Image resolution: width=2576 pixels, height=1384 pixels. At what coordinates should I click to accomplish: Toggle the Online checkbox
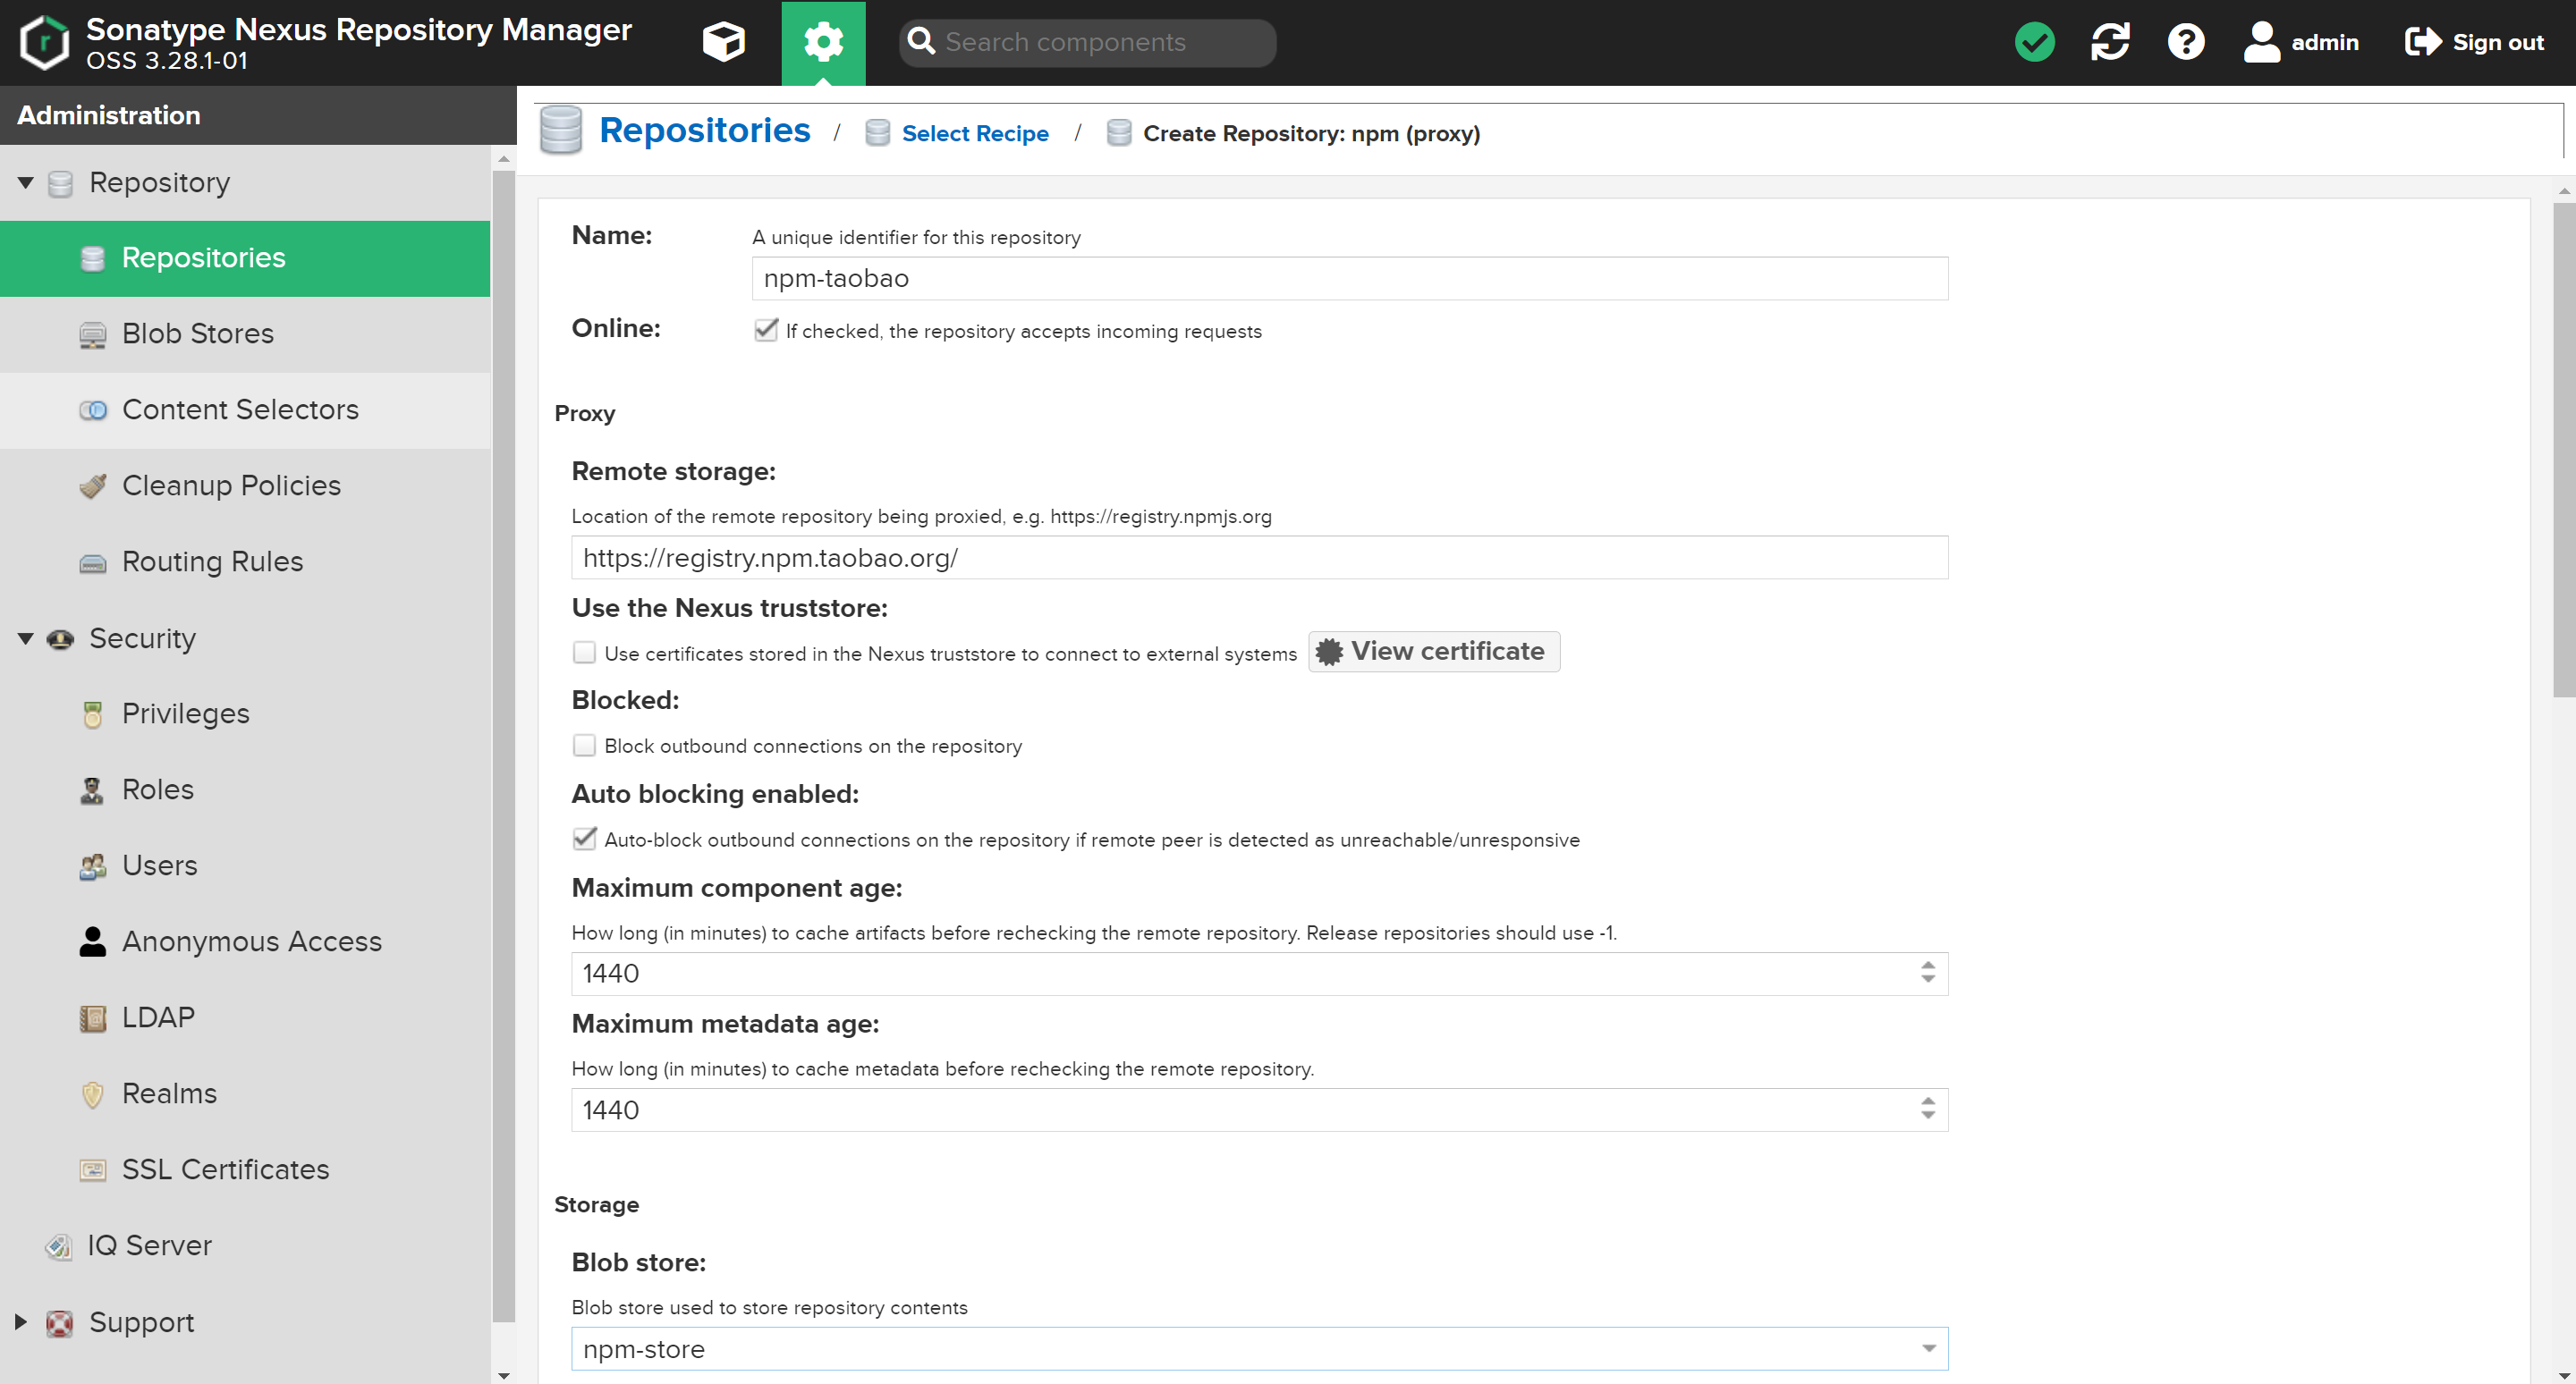[766, 330]
